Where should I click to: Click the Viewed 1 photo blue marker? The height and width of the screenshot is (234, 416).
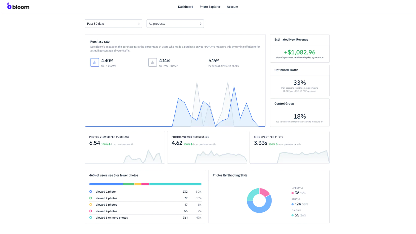point(90,192)
